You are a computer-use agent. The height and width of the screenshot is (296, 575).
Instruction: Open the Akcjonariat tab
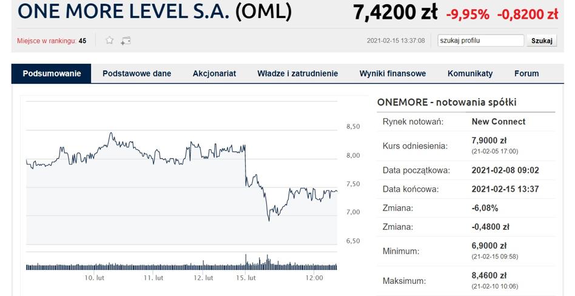coord(214,73)
